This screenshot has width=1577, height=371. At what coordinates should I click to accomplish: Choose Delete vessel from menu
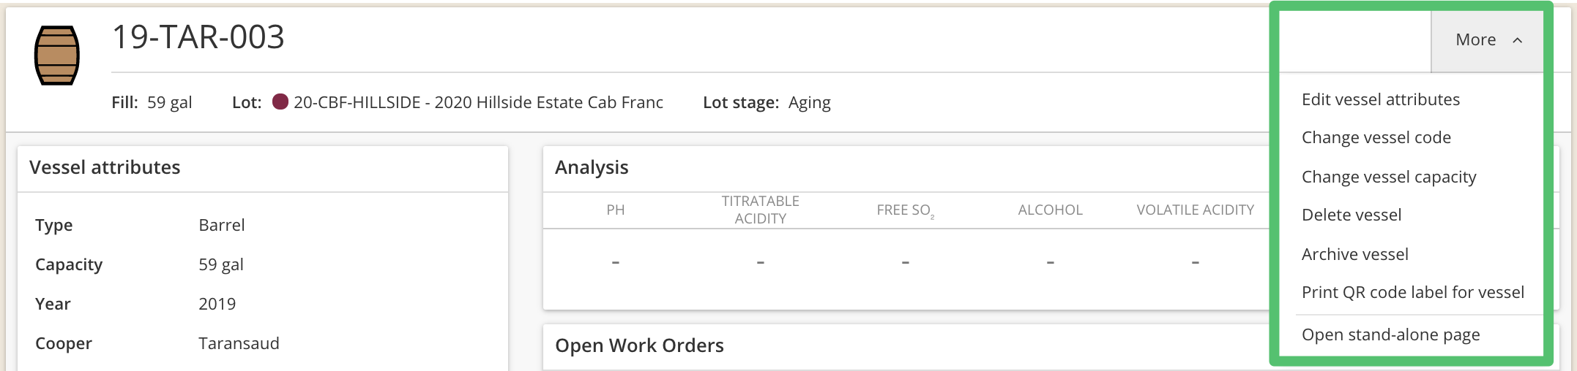[1352, 215]
